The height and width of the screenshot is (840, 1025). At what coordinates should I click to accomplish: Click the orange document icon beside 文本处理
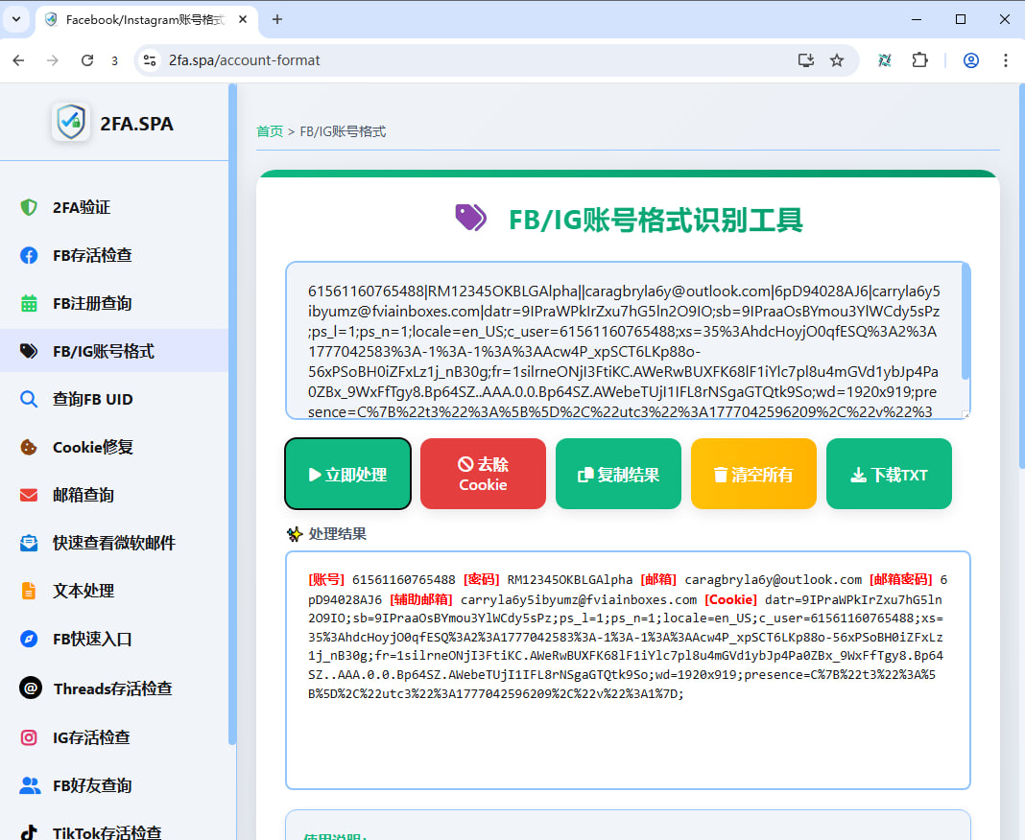(29, 591)
